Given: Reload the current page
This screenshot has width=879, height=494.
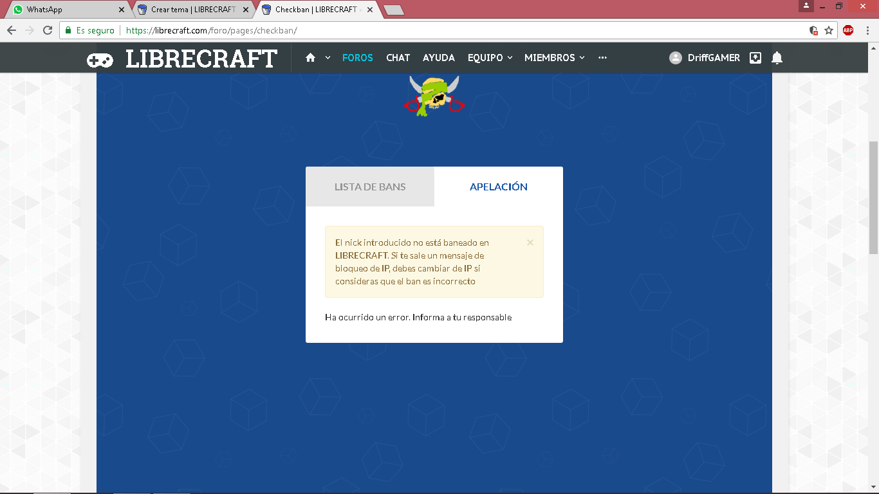Looking at the screenshot, I should pyautogui.click(x=47, y=30).
